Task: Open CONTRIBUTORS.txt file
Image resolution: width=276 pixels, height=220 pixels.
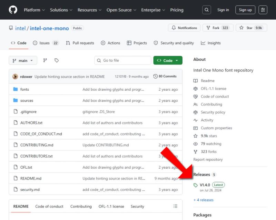Action: pyautogui.click(x=37, y=156)
